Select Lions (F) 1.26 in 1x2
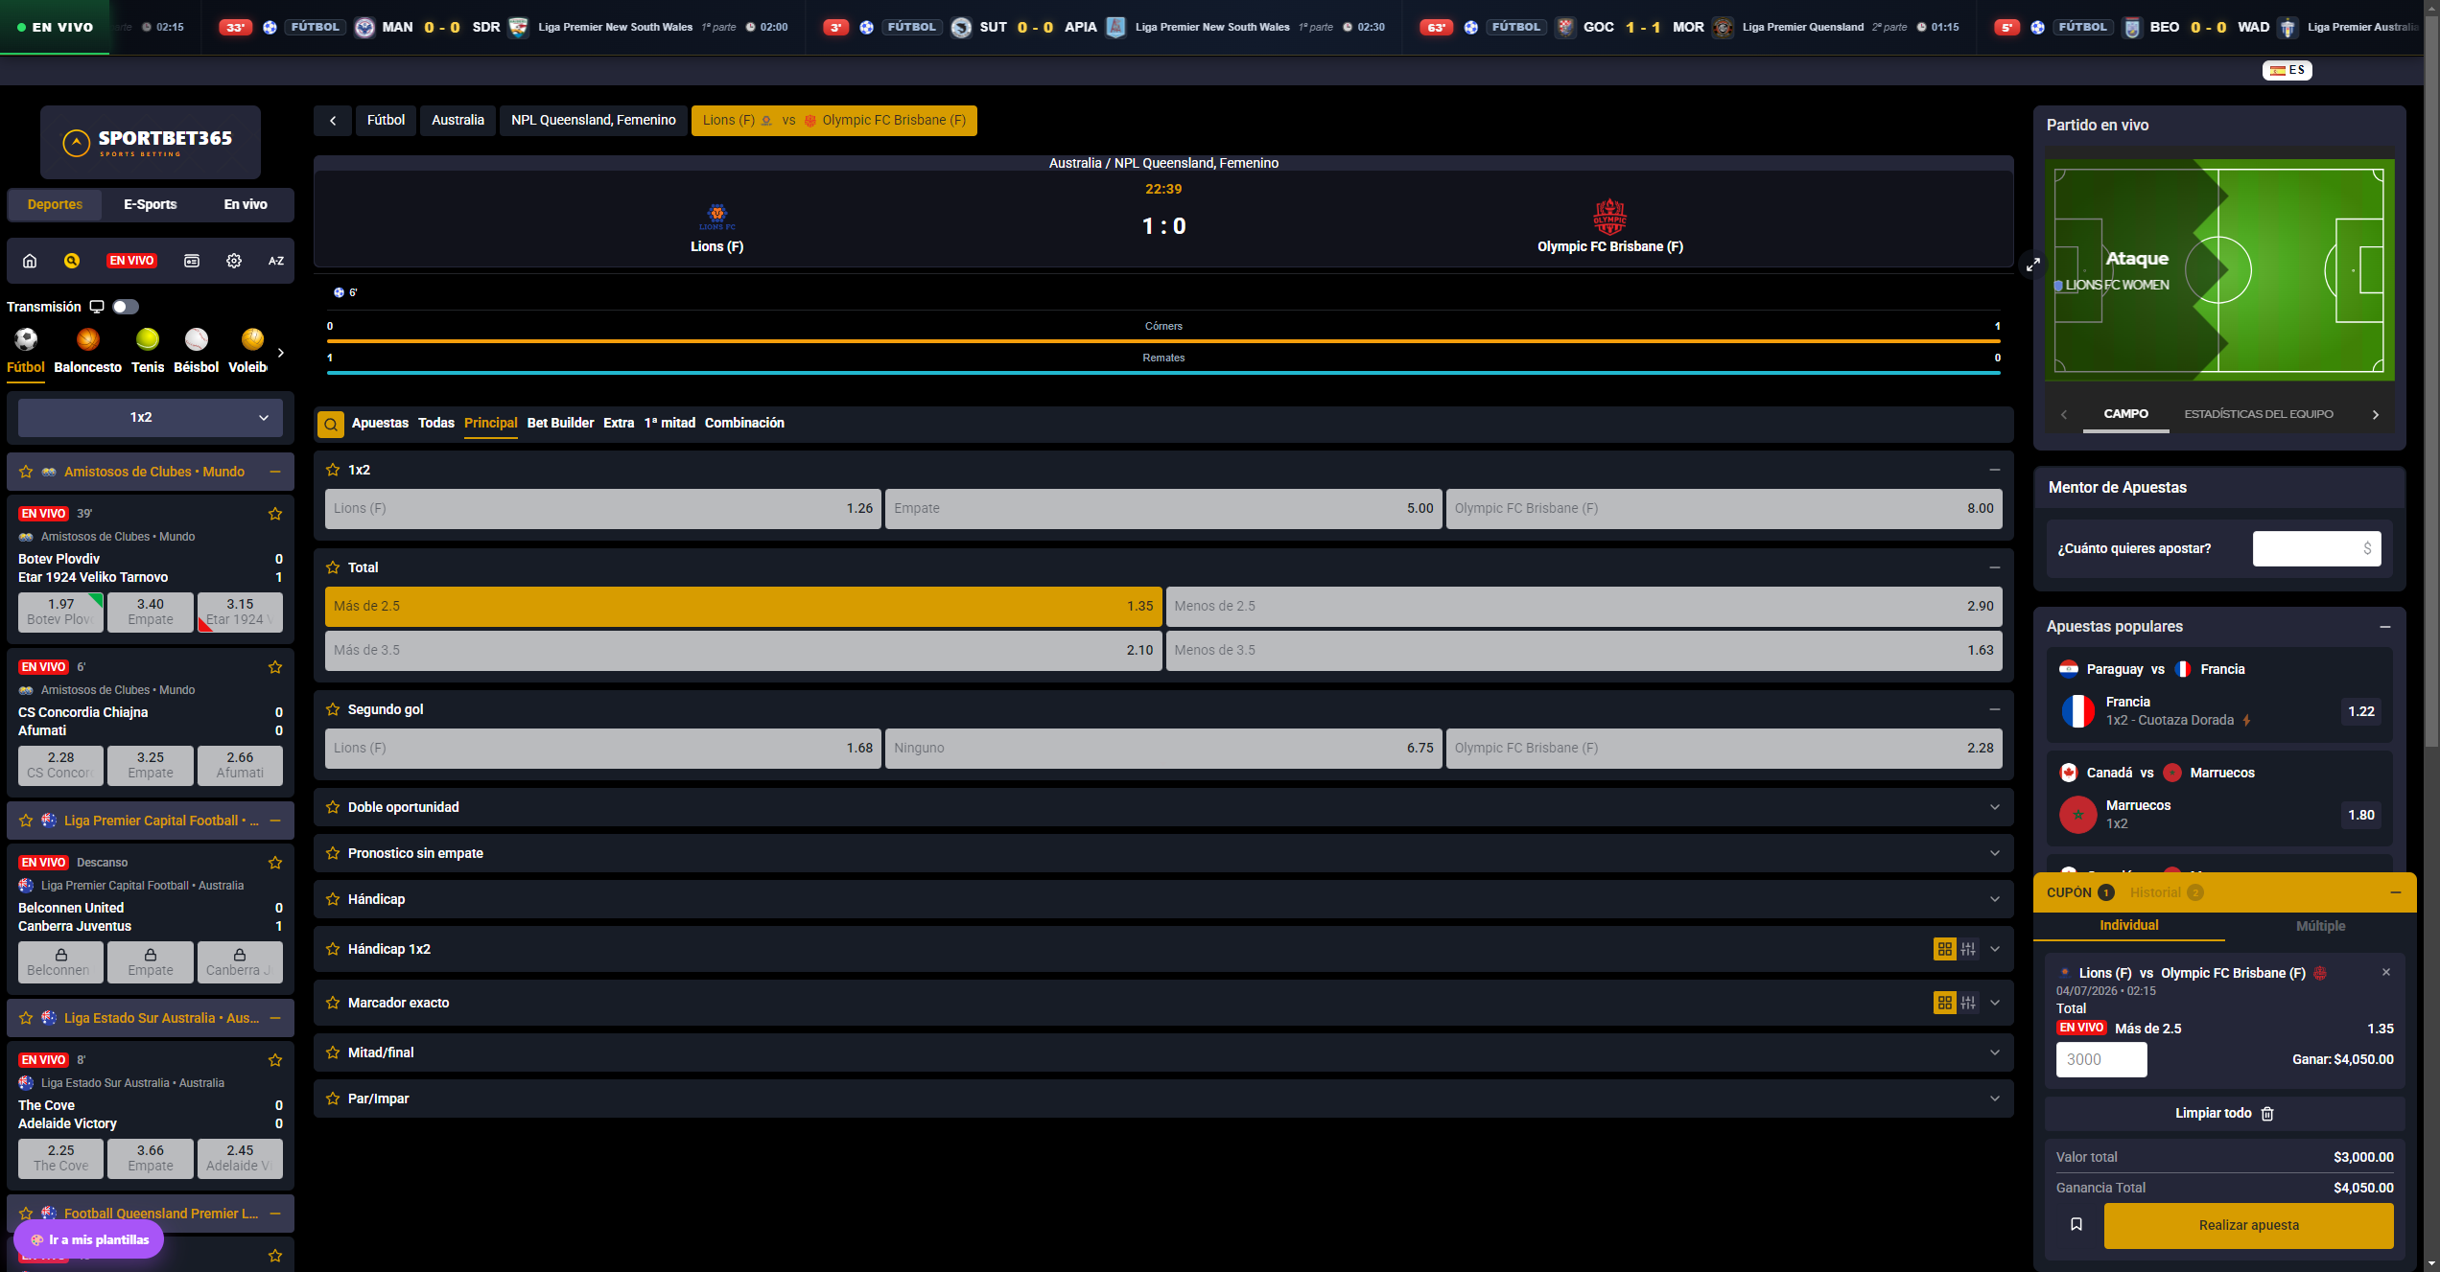 [603, 509]
